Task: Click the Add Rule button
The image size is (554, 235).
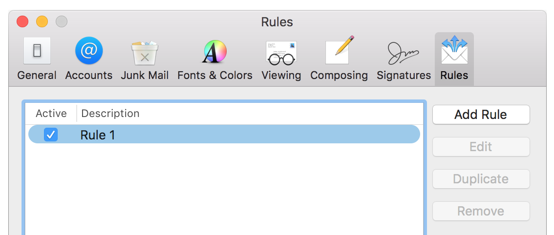Action: click(x=481, y=115)
